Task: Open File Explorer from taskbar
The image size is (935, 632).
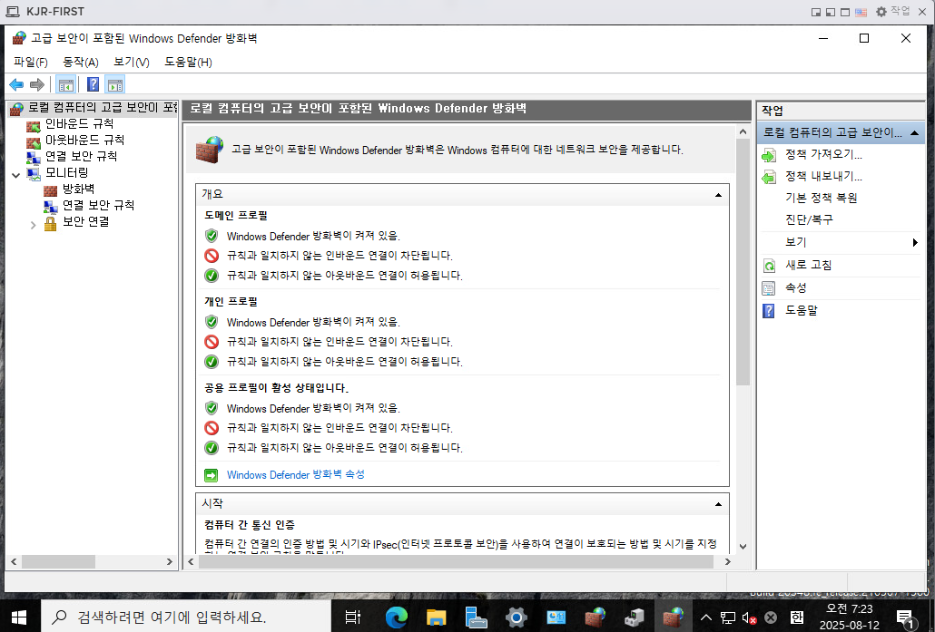Action: pos(436,617)
